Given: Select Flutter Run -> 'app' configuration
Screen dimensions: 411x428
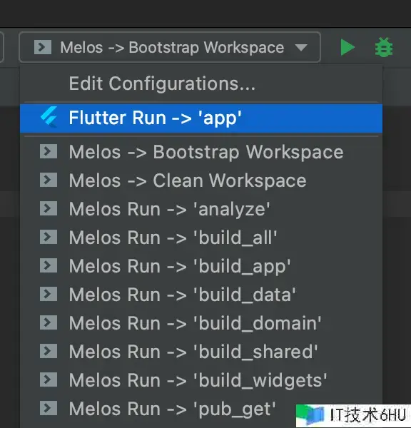Looking at the screenshot, I should click(201, 118).
